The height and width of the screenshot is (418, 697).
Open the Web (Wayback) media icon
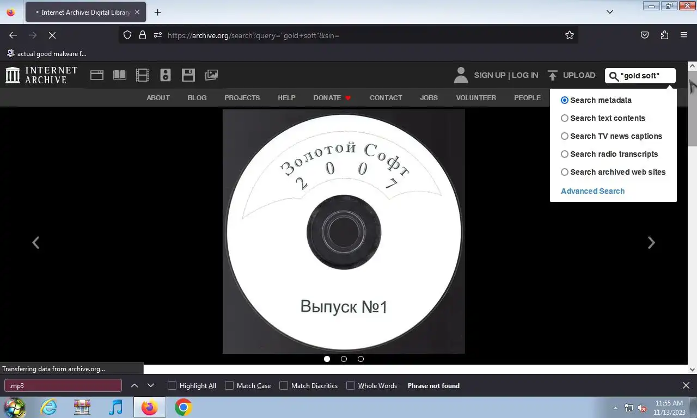click(x=97, y=75)
